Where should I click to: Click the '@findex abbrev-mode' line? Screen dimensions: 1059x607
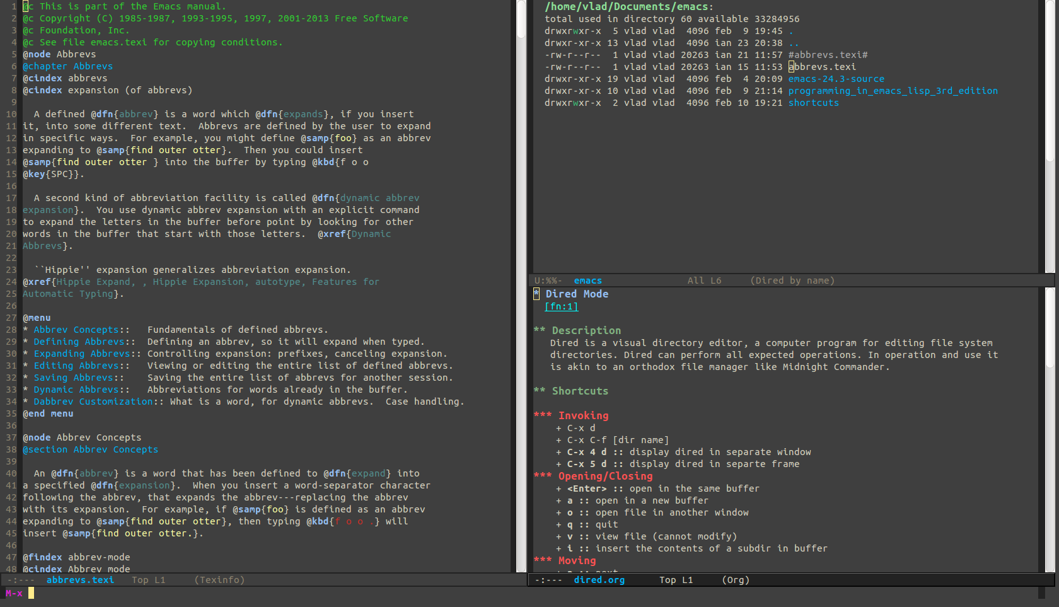[76, 557]
